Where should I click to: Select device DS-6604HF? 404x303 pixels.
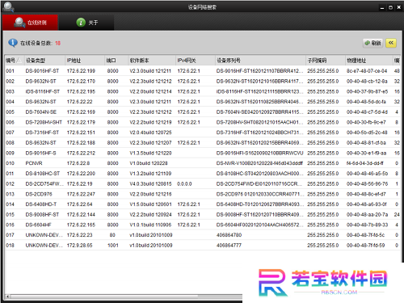(x=38, y=225)
